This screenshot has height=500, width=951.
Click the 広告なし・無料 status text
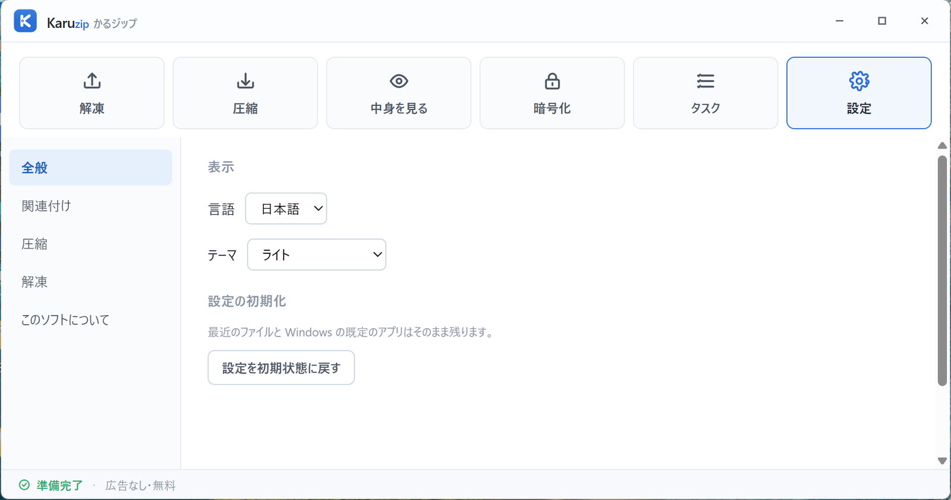point(140,486)
